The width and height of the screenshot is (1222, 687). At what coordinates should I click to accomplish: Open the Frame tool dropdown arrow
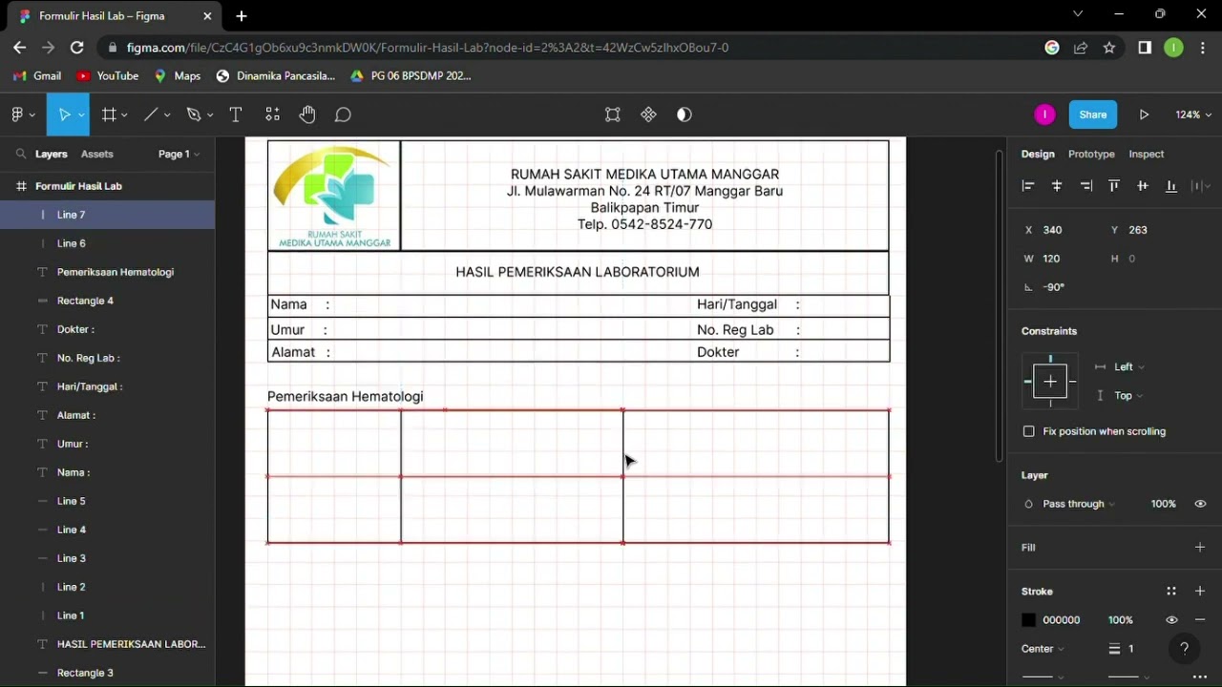[125, 115]
